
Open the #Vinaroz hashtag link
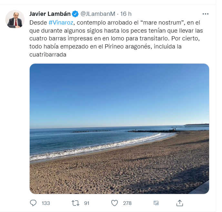(61, 23)
